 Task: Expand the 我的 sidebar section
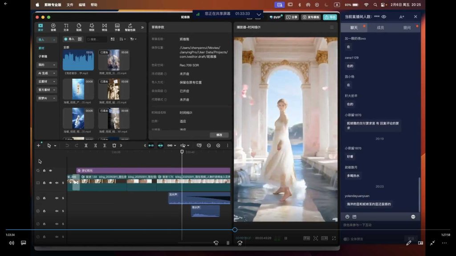coord(46,65)
